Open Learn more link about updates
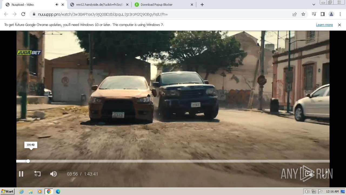Viewport: 346px width, 195px height. pyautogui.click(x=324, y=25)
